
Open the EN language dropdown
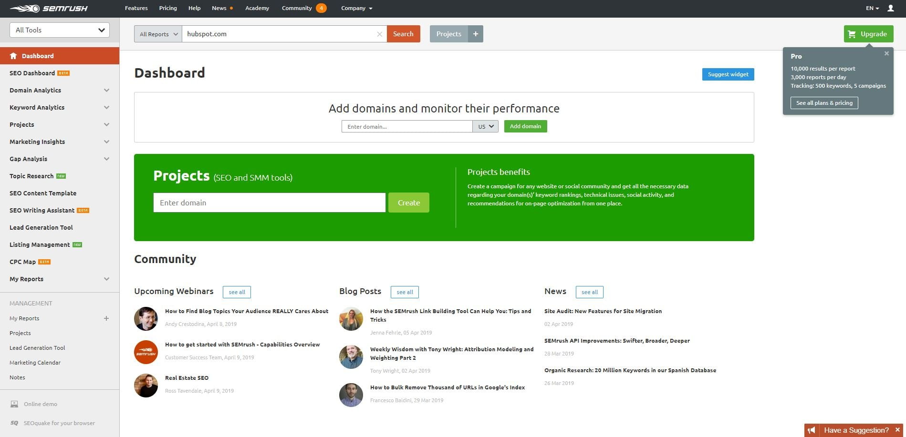pyautogui.click(x=872, y=8)
